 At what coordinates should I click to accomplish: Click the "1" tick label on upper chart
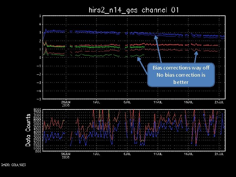[40, 49]
